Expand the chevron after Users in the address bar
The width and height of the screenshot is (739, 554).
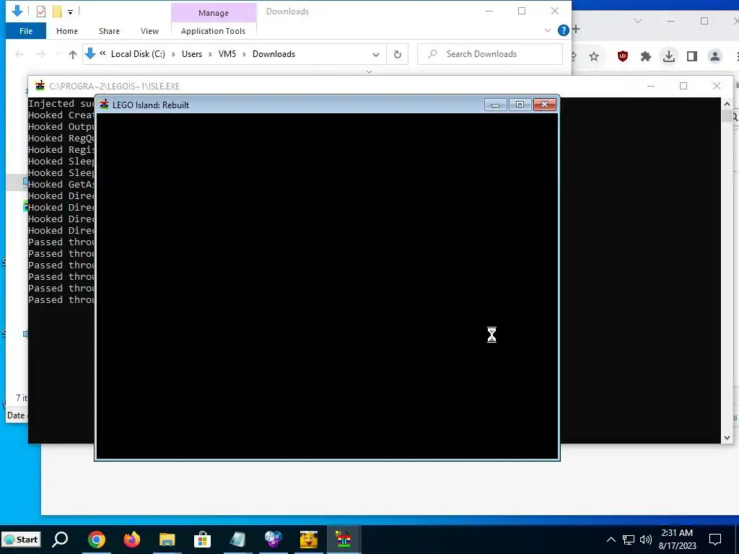pyautogui.click(x=210, y=54)
